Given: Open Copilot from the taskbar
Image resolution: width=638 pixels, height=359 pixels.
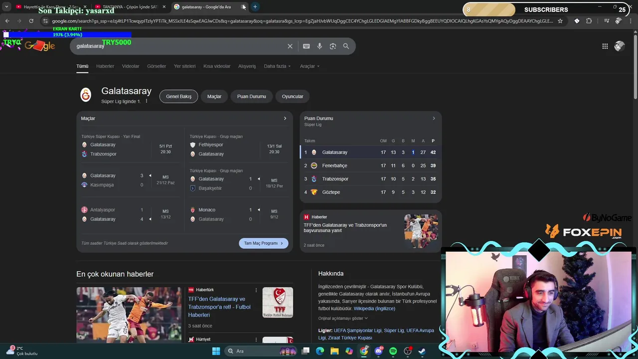Looking at the screenshot, I should coord(349,351).
